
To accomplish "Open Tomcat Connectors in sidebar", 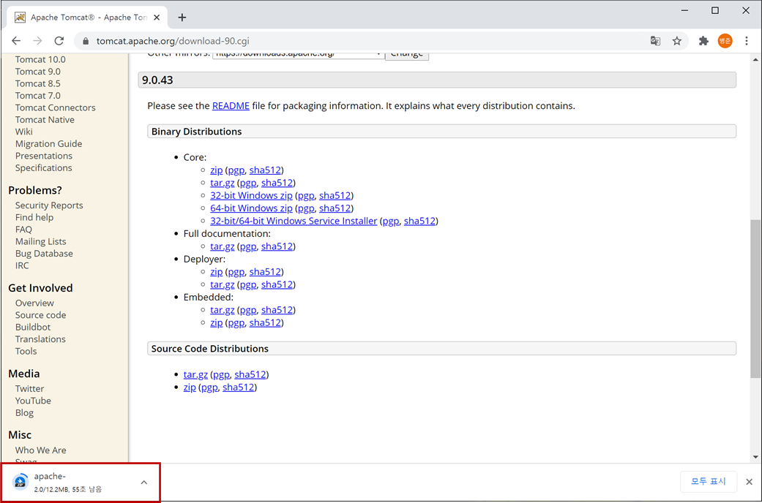I will [56, 107].
